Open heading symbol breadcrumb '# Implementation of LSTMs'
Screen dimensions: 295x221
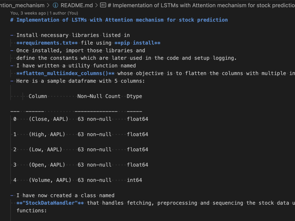[x=201, y=5]
